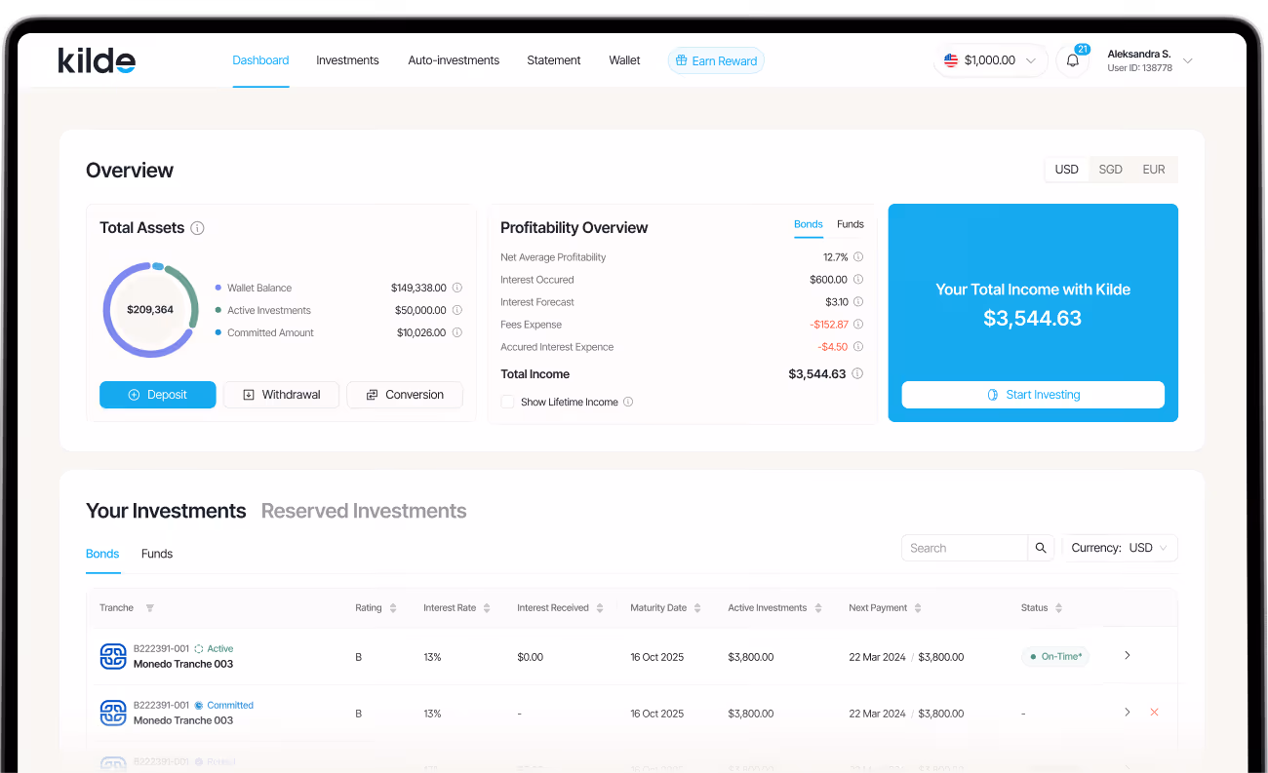Select Bonds tab under Your Investments
The image size is (1268, 773).
pos(102,554)
